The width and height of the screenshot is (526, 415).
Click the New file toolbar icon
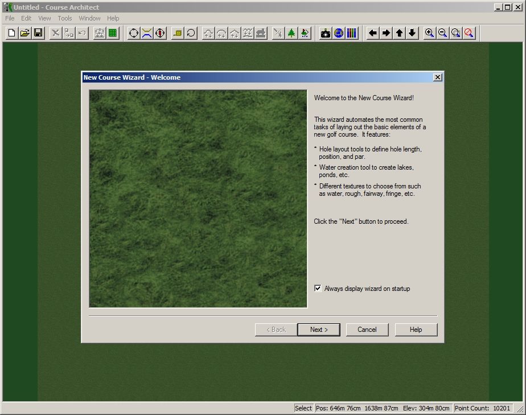click(x=11, y=33)
